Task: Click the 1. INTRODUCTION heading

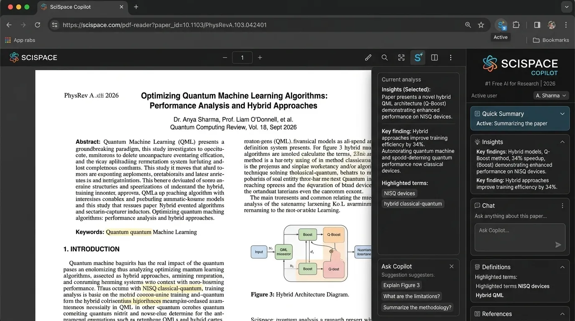Action: [92, 249]
